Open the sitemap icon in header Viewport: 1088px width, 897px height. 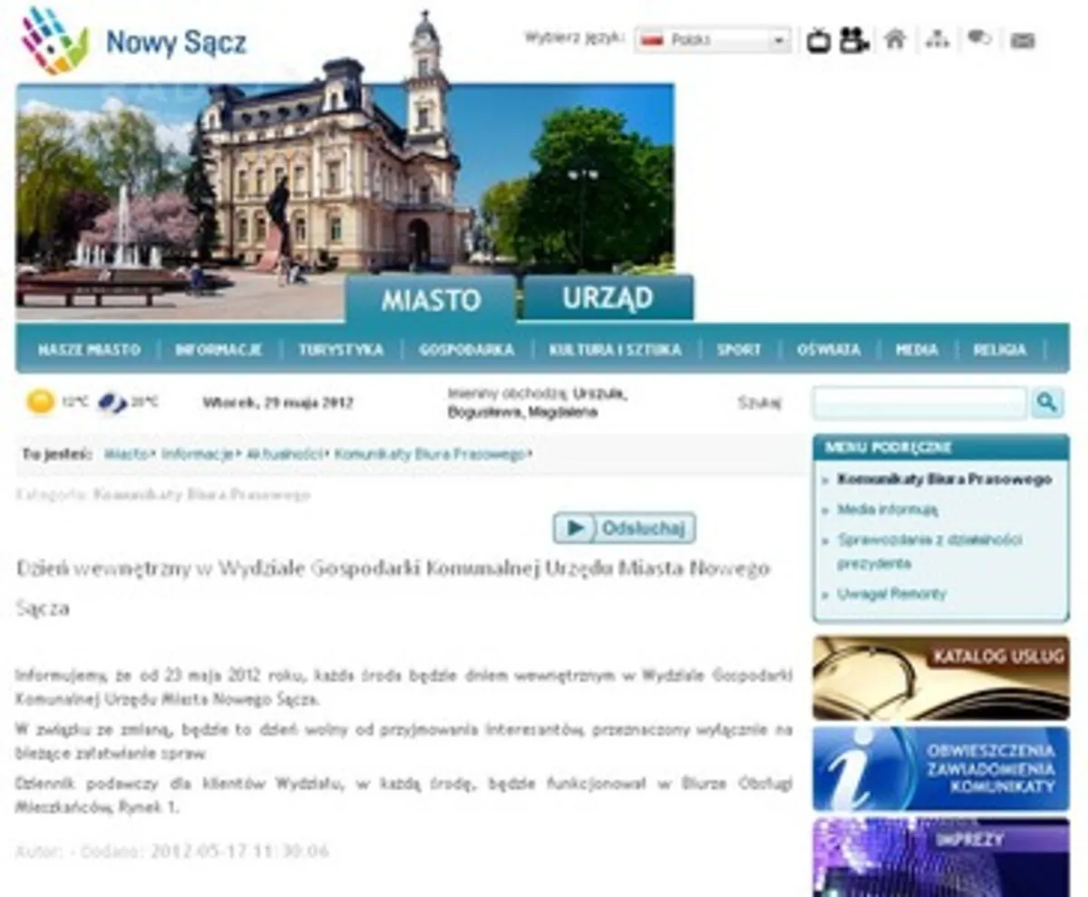pos(937,40)
